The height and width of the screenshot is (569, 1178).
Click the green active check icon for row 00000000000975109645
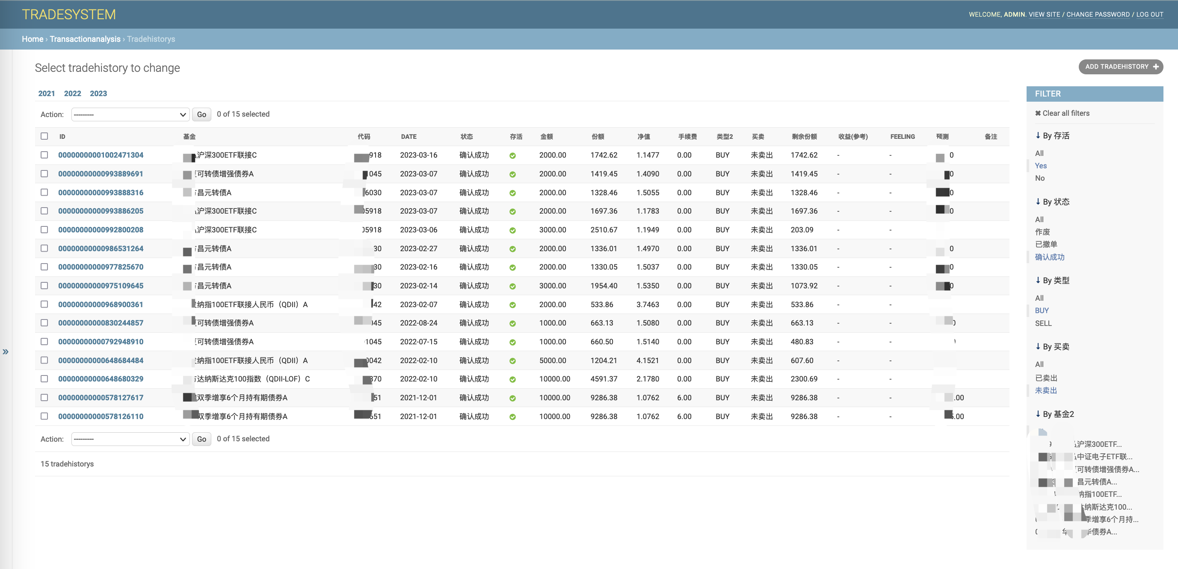pyautogui.click(x=512, y=286)
